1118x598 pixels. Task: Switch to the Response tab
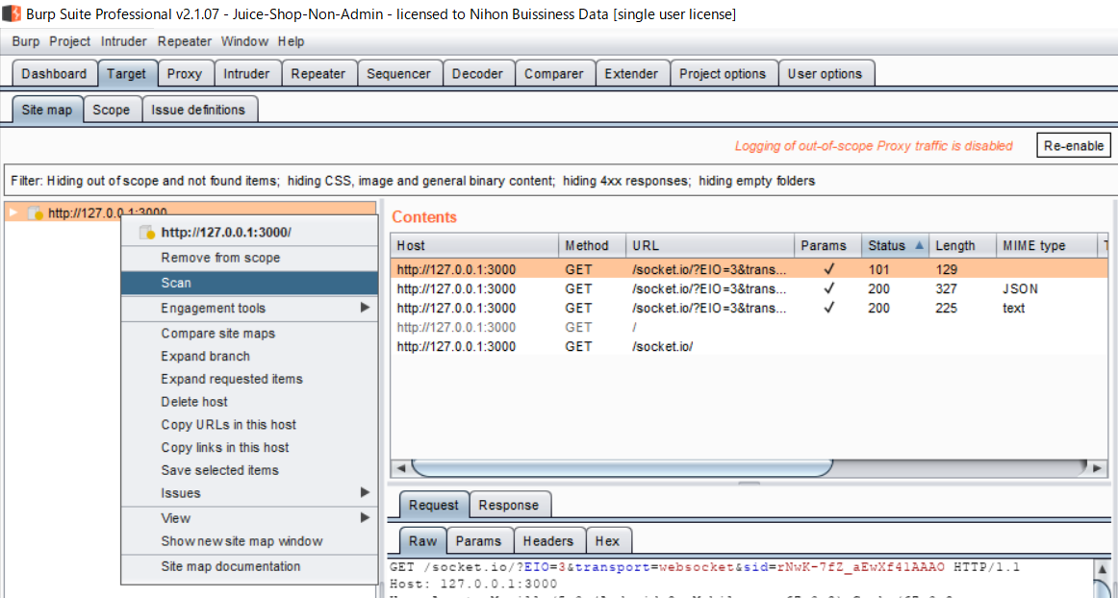click(509, 505)
